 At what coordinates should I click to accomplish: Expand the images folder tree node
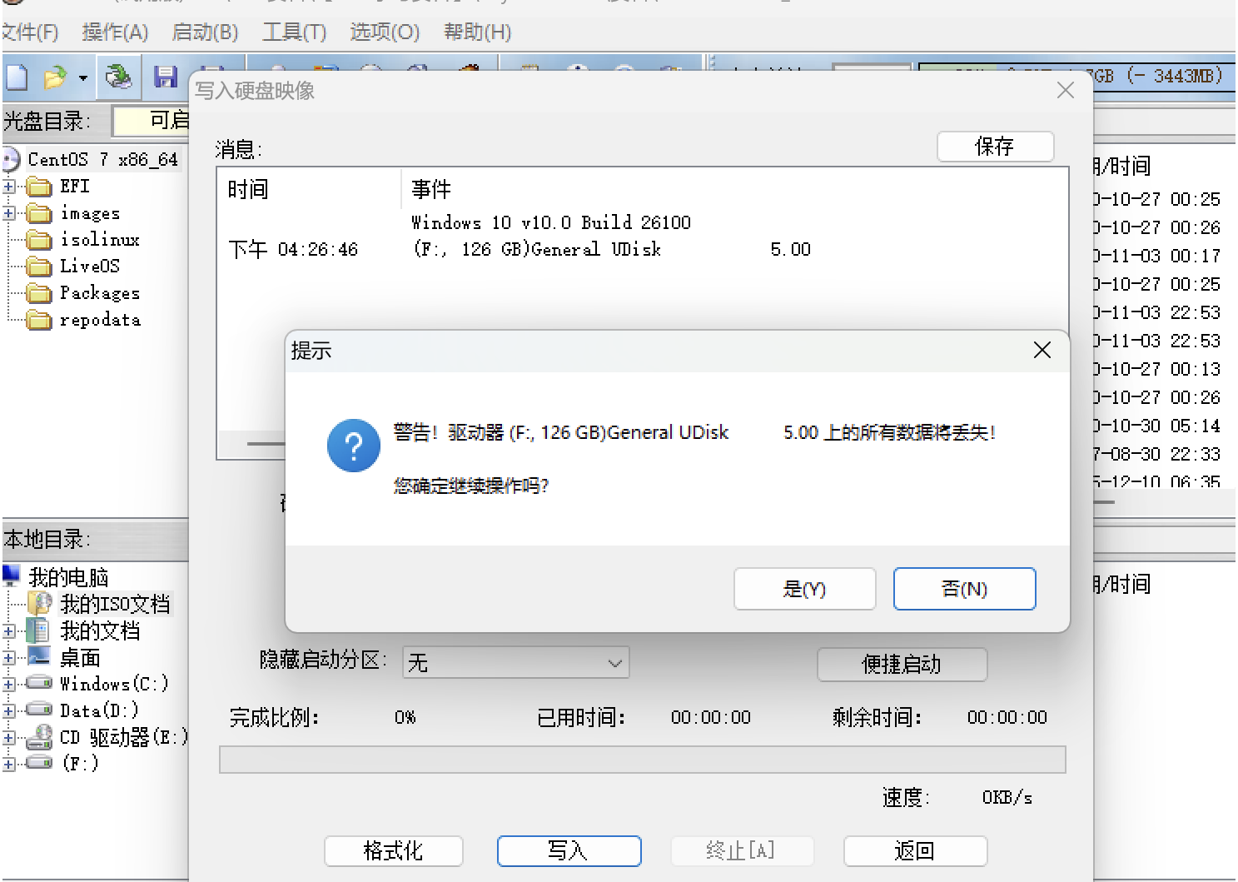9,213
